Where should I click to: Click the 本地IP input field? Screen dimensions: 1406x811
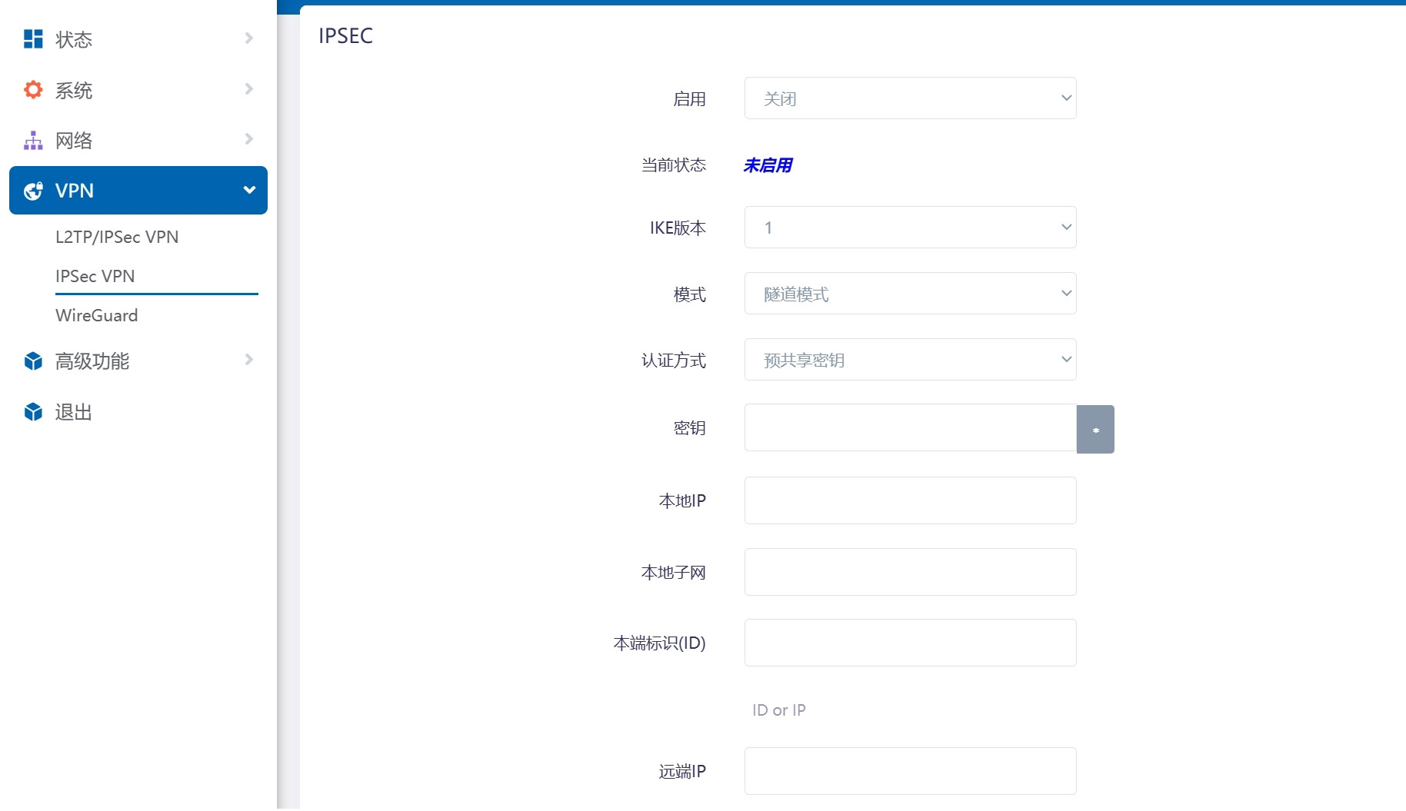pos(910,500)
